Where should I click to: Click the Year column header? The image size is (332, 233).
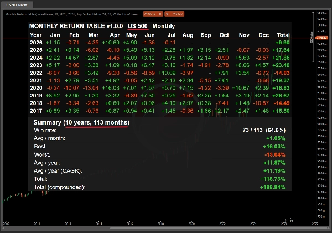(36, 35)
